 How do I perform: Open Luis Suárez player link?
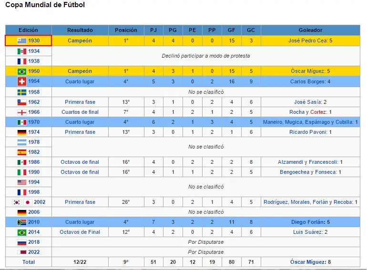click(x=308, y=232)
